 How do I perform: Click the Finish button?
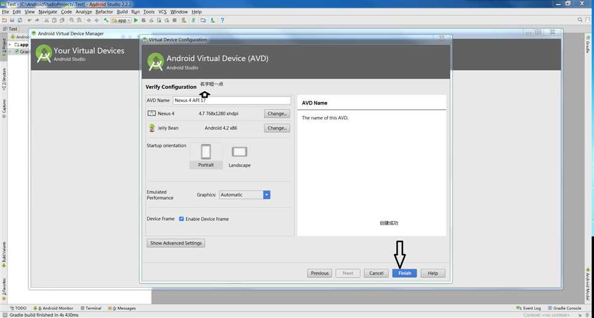(404, 273)
